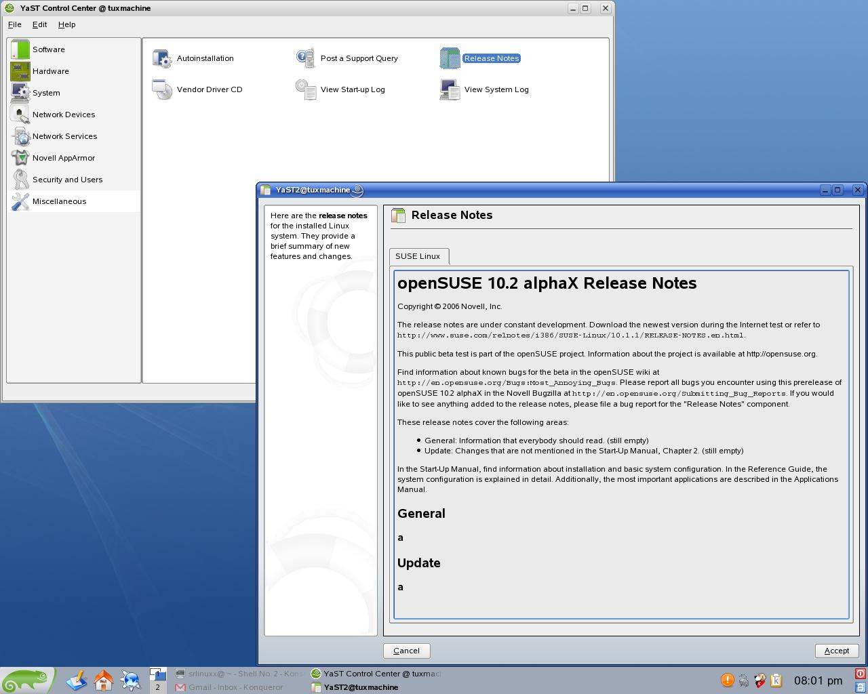Switch to YaST Control Center taskbar entry
This screenshot has width=868, height=694.
(x=375, y=674)
